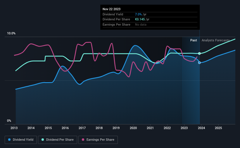Toggle the Dividend Per Share legend button
The height and width of the screenshot is (148, 240).
(x=58, y=140)
